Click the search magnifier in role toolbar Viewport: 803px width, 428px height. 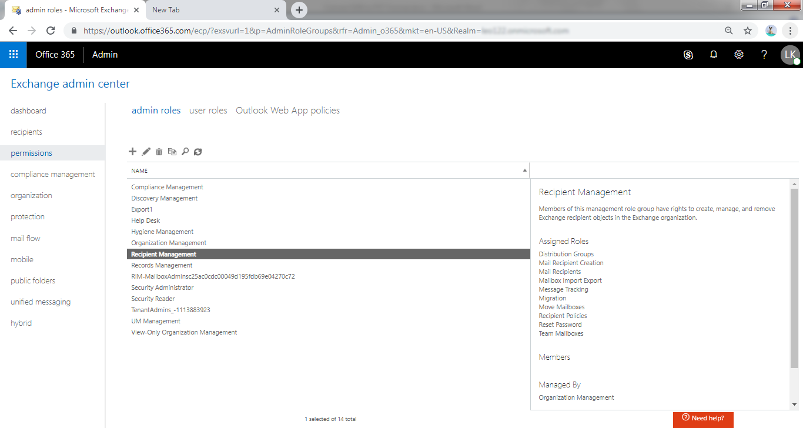(185, 152)
